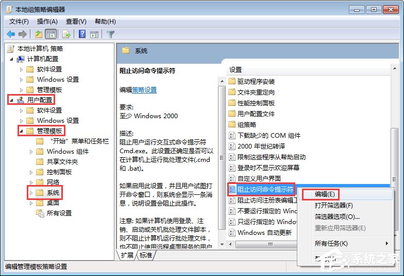404x276 pixels.
Task: Expand the Windows 组件 tree node
Action: click(31, 152)
